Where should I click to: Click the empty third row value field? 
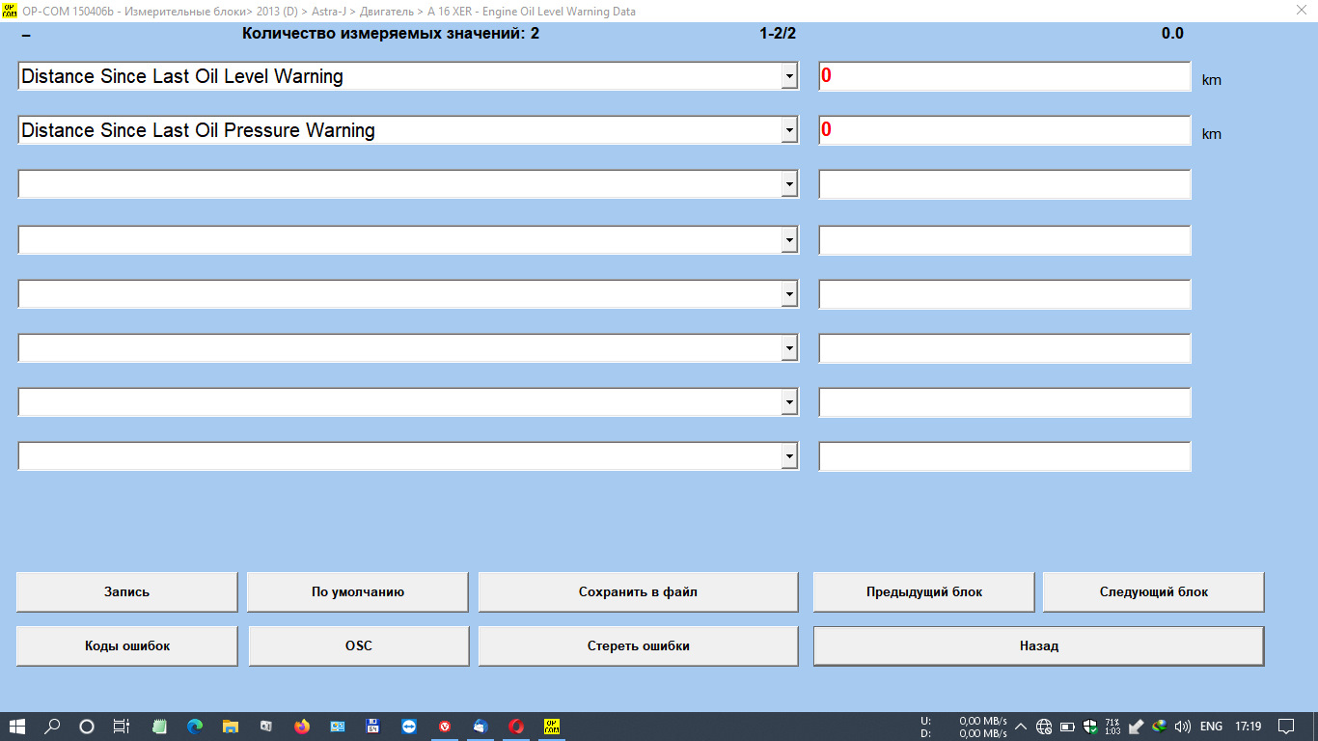tap(1004, 184)
